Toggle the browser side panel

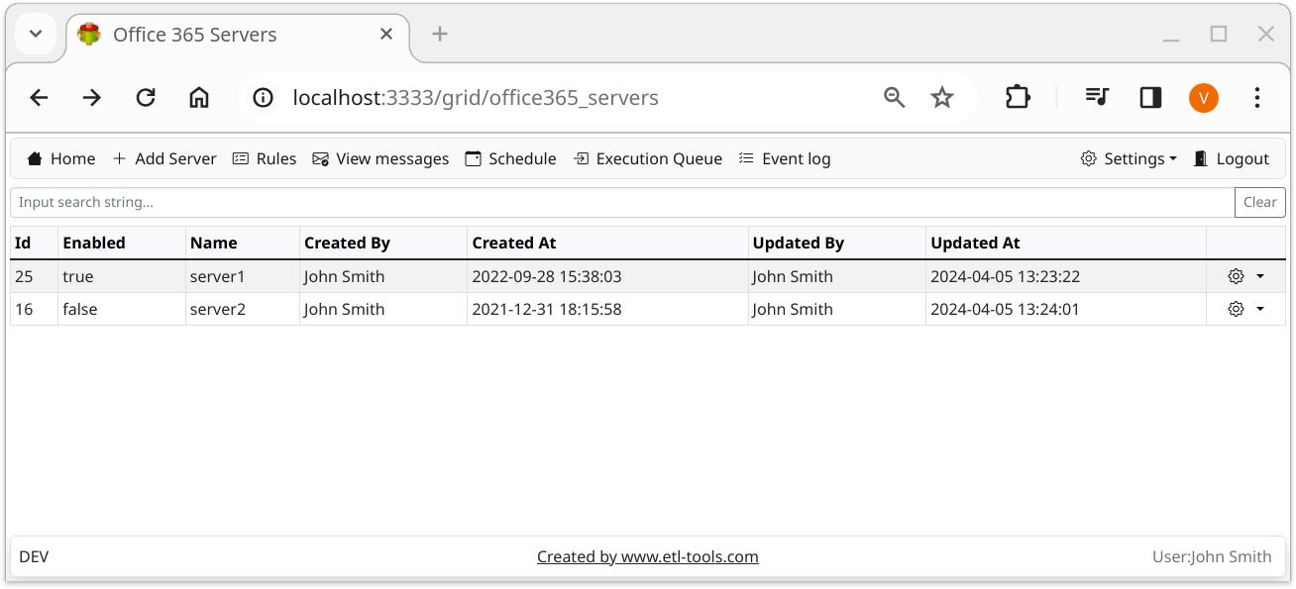click(1150, 97)
